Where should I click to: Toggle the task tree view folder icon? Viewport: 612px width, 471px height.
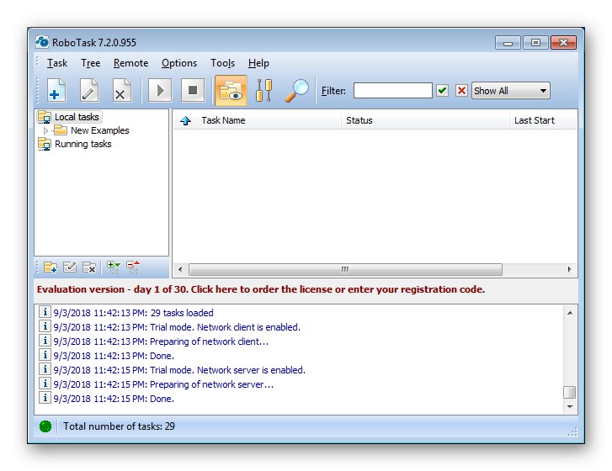[x=231, y=91]
